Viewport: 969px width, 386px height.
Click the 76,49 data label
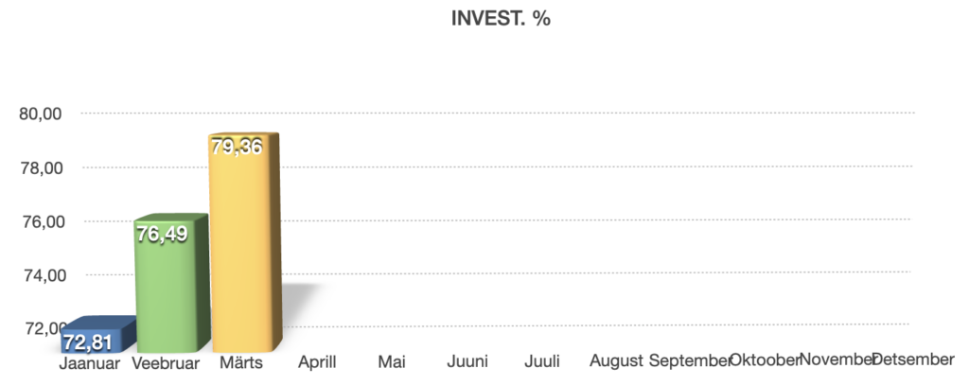(164, 234)
